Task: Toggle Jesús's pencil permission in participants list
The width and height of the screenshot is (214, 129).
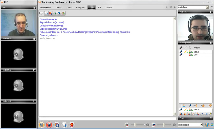Action: 185,52
